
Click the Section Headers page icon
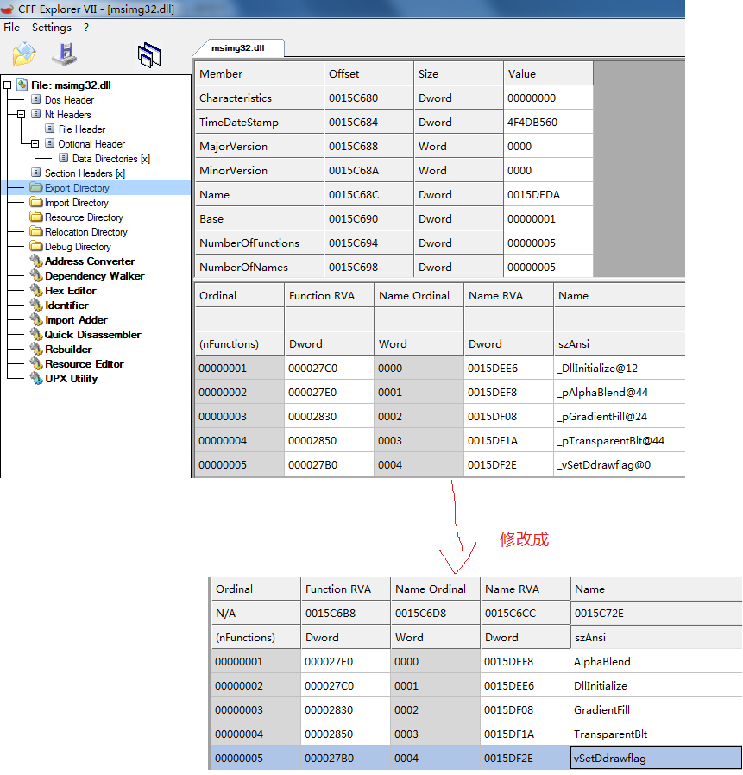(x=36, y=173)
